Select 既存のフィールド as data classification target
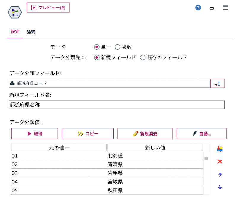The height and width of the screenshot is (198, 237). pyautogui.click(x=142, y=57)
